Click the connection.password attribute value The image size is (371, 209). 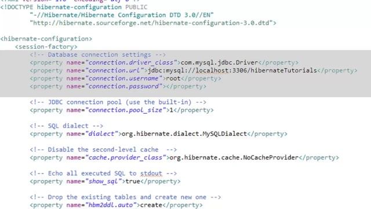[123, 87]
